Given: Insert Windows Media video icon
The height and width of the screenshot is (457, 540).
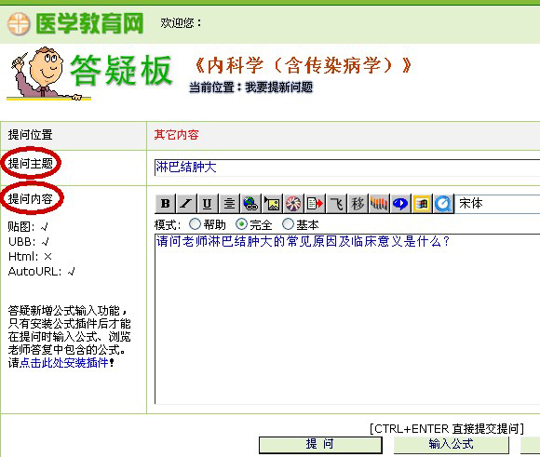Looking at the screenshot, I should (x=422, y=204).
